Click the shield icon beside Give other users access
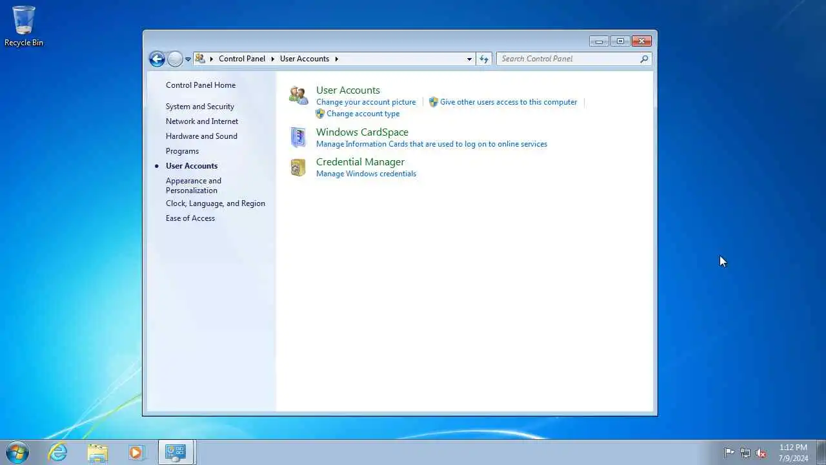The height and width of the screenshot is (465, 826). (x=434, y=102)
